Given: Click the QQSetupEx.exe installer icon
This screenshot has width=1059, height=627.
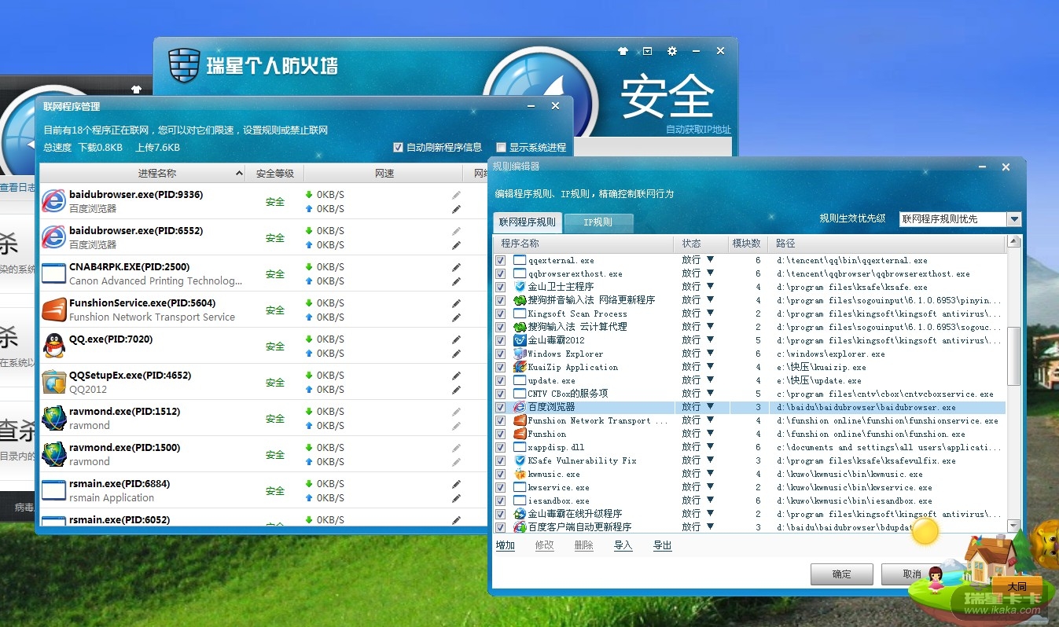Looking at the screenshot, I should (53, 382).
